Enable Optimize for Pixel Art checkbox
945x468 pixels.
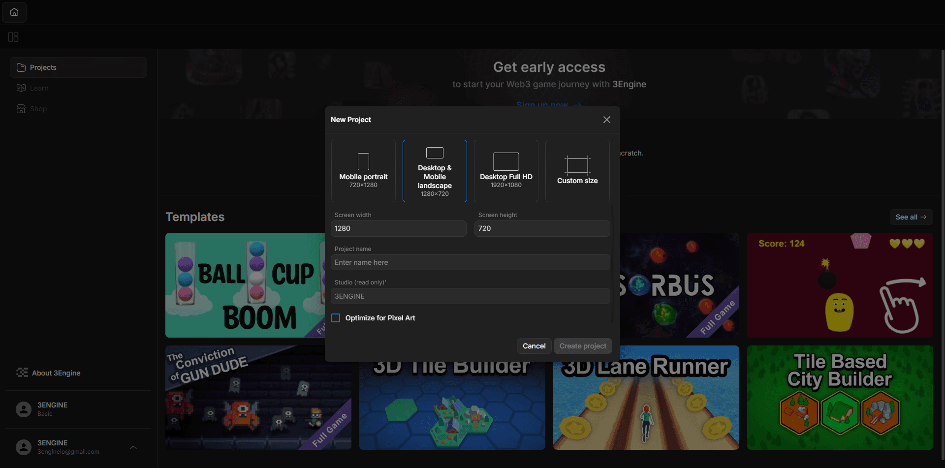coord(336,318)
